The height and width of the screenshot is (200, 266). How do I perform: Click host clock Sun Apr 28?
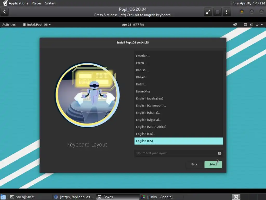[x=249, y=3]
